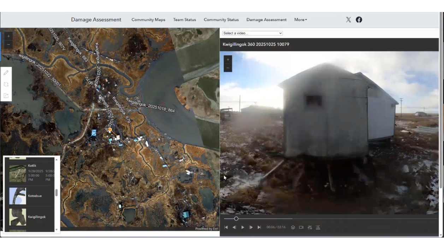The width and height of the screenshot is (444, 250).
Task: Play the Kwigillingok video
Action: [x=243, y=227]
